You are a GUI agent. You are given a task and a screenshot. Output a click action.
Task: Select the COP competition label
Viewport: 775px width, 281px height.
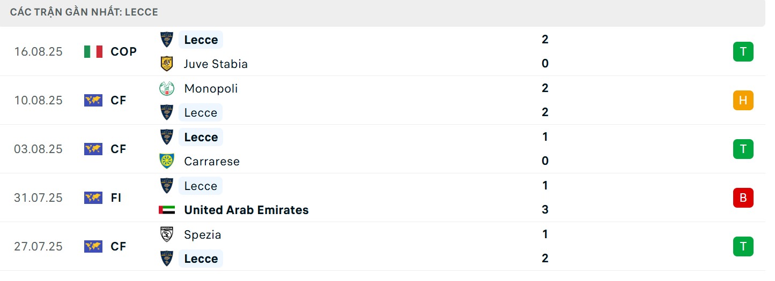[123, 51]
